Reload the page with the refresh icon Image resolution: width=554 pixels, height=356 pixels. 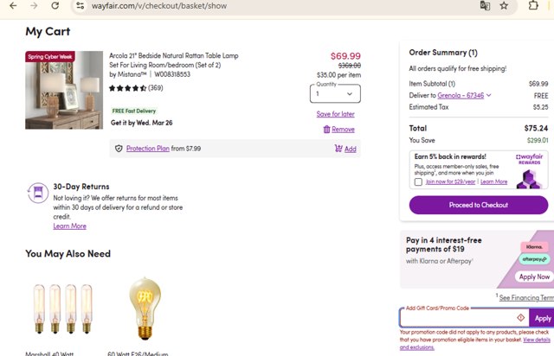click(x=55, y=6)
